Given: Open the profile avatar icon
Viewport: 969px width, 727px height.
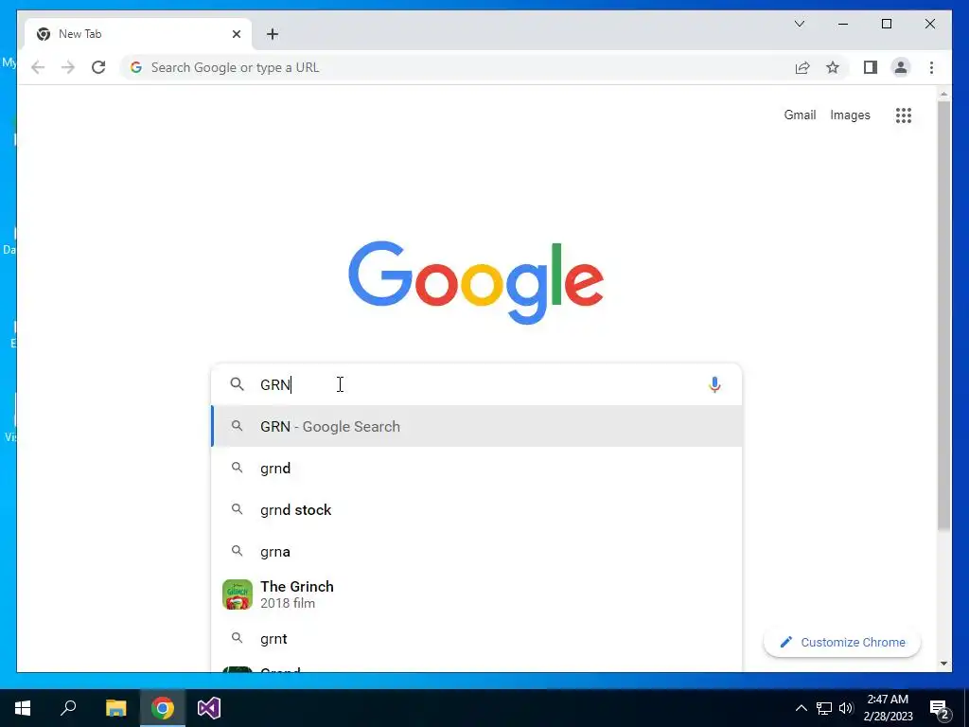Looking at the screenshot, I should [x=901, y=67].
